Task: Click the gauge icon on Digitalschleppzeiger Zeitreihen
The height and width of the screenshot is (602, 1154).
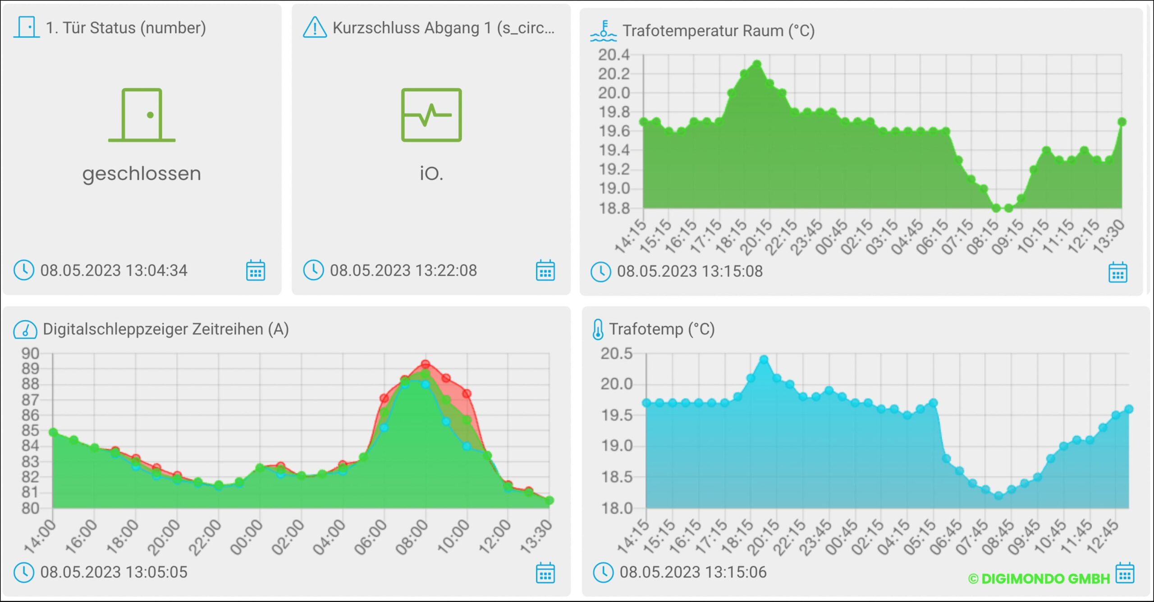Action: coord(25,330)
